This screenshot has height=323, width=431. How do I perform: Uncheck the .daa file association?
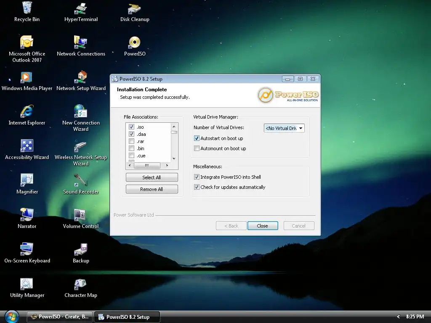131,134
